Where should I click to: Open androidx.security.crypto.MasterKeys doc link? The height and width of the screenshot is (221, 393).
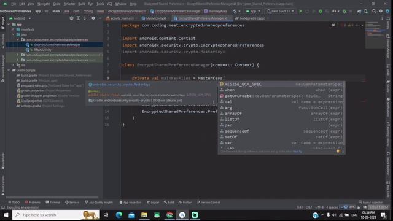122,85
